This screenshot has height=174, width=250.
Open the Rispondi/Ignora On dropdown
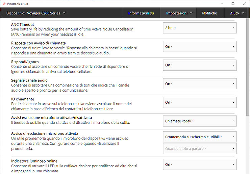click(199, 65)
